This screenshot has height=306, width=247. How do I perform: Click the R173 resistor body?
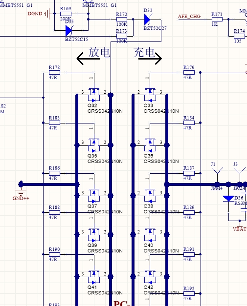click(x=122, y=36)
